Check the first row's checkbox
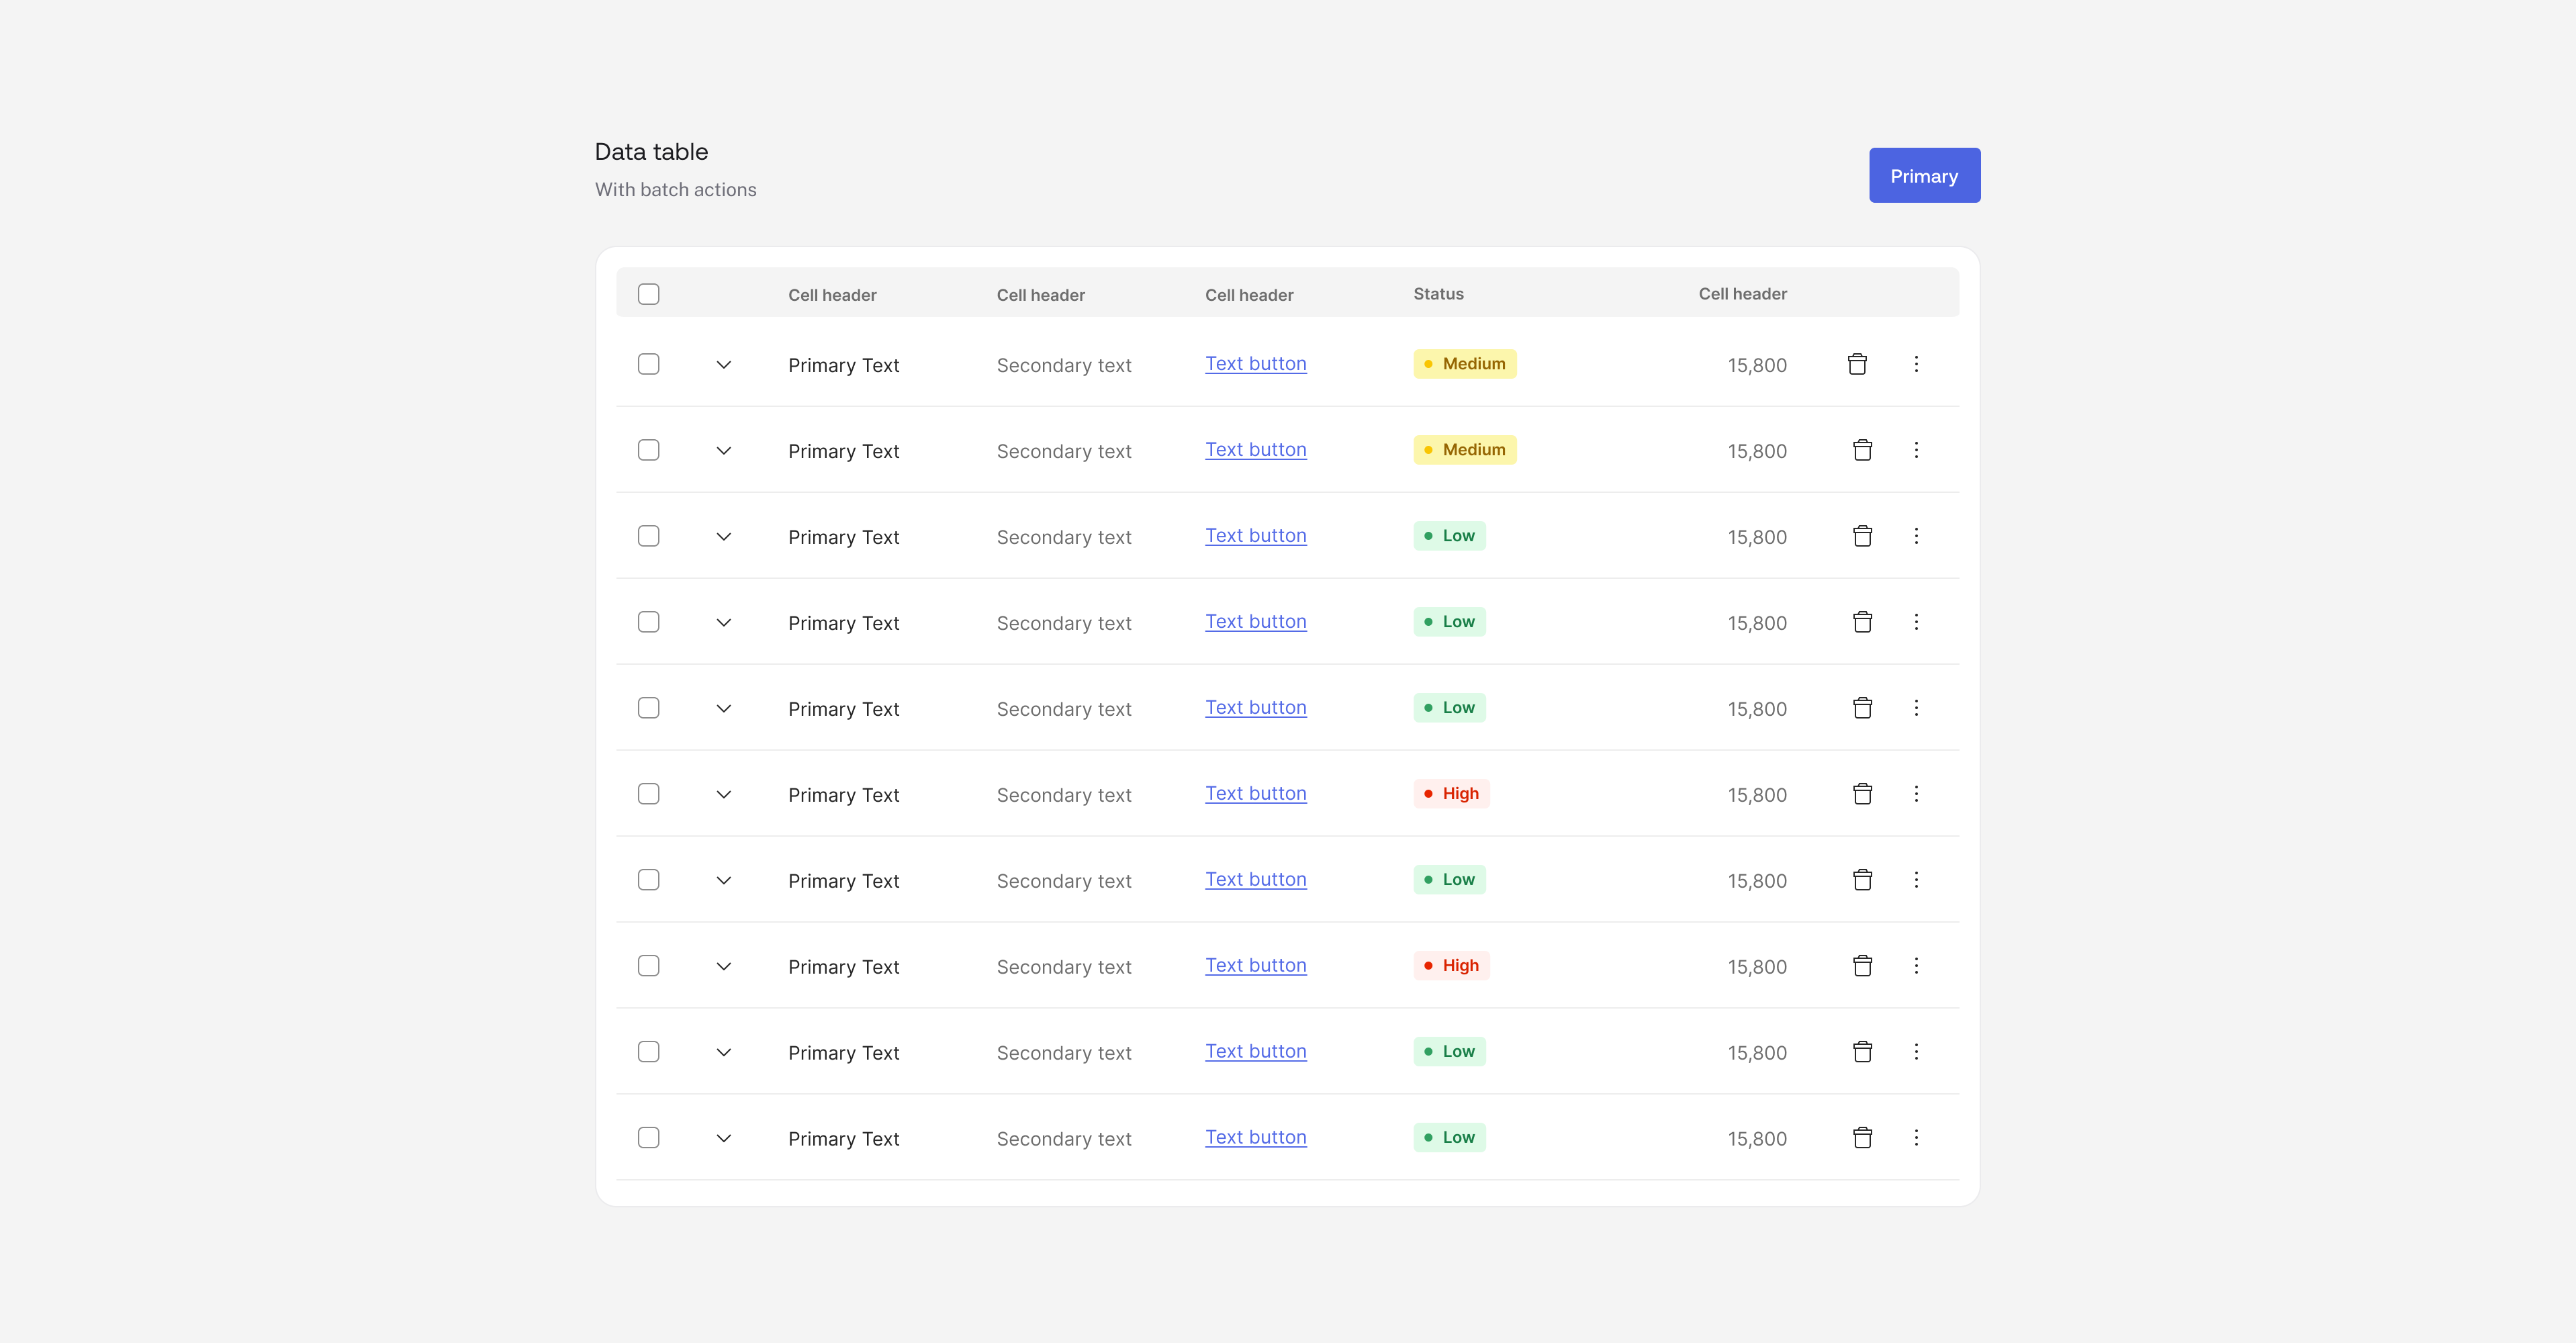The width and height of the screenshot is (2576, 1343). point(649,364)
